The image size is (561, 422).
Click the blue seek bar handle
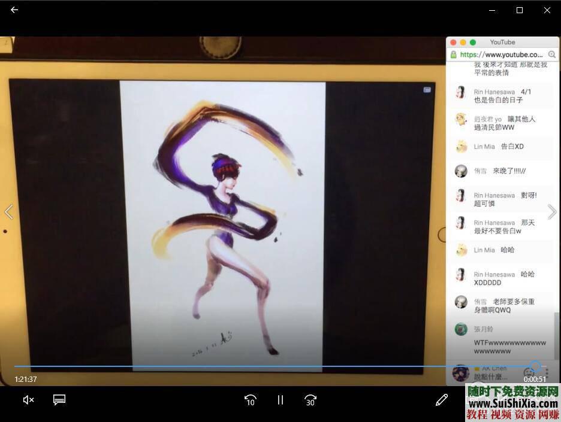(536, 366)
